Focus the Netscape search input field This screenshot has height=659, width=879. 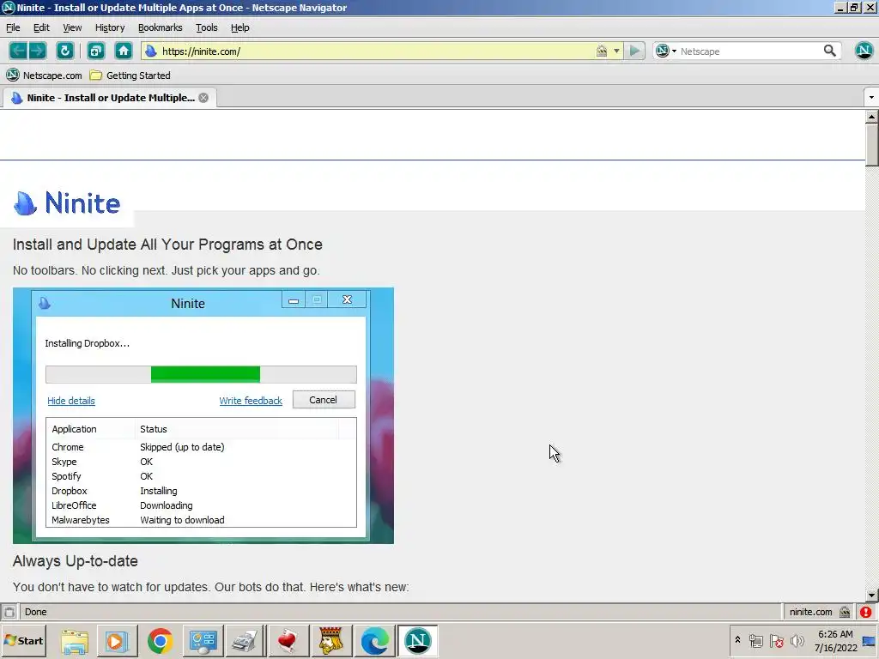(749, 51)
